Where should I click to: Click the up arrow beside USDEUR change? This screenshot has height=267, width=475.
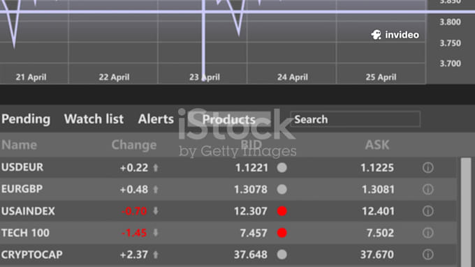156,168
